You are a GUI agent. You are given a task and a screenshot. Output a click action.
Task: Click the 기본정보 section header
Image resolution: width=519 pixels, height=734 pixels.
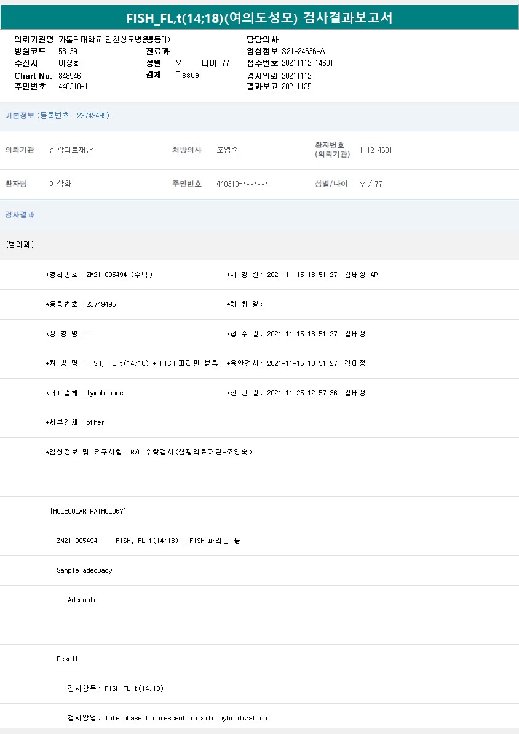pos(57,115)
